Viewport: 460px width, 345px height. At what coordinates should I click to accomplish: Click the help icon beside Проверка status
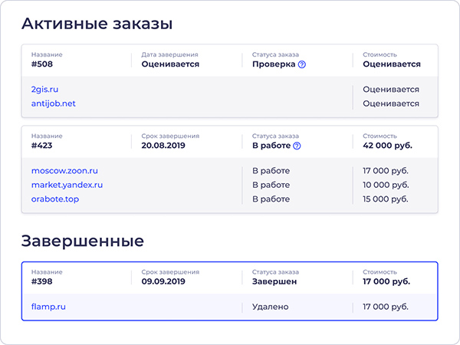point(302,64)
